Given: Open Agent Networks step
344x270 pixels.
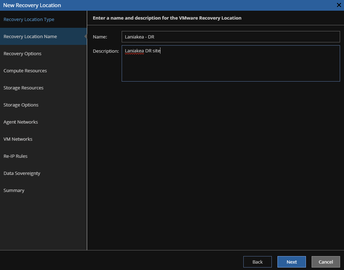Looking at the screenshot, I should [x=43, y=122].
